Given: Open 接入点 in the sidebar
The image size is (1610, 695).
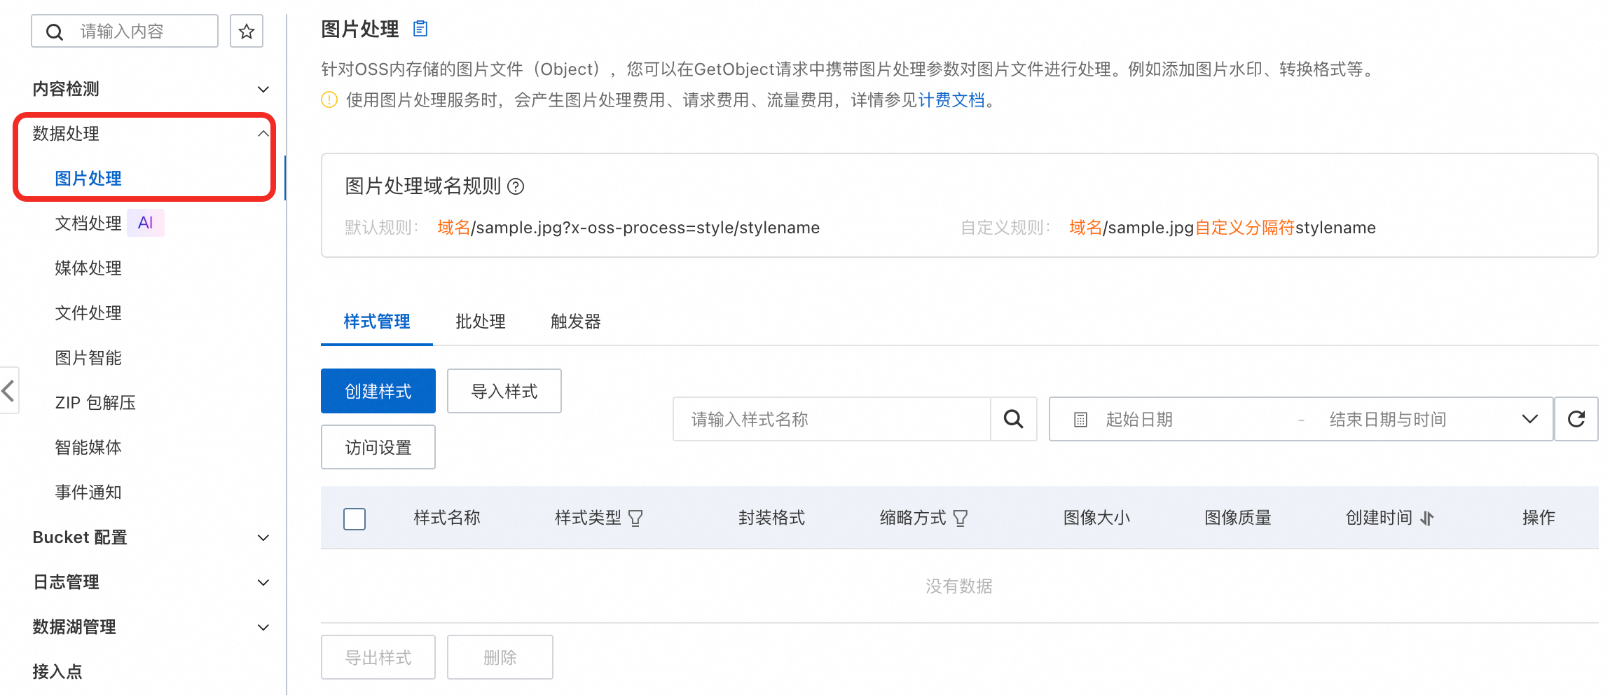Looking at the screenshot, I should click(57, 672).
